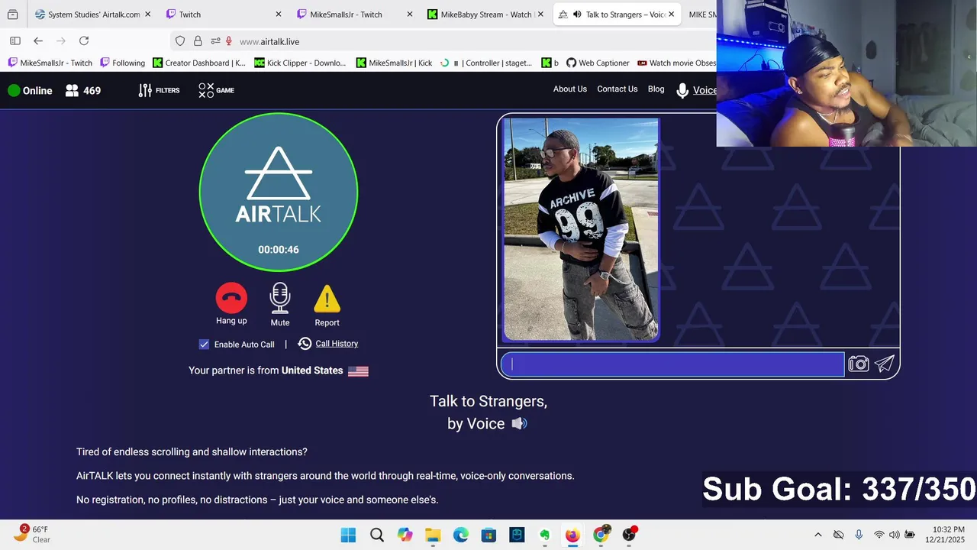The width and height of the screenshot is (977, 550).
Task: Open the browser tab list view button
Action: 12,15
